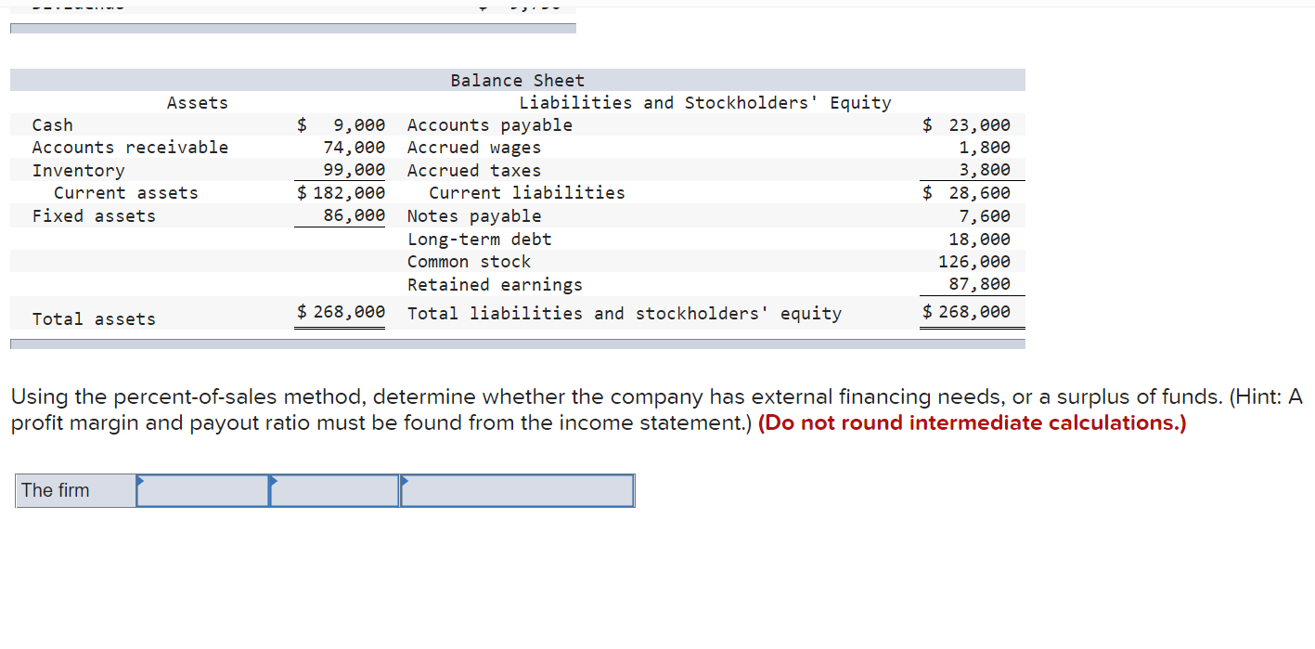This screenshot has height=649, width=1315.
Task: Click the 'Inventory' row label
Action: (78, 171)
